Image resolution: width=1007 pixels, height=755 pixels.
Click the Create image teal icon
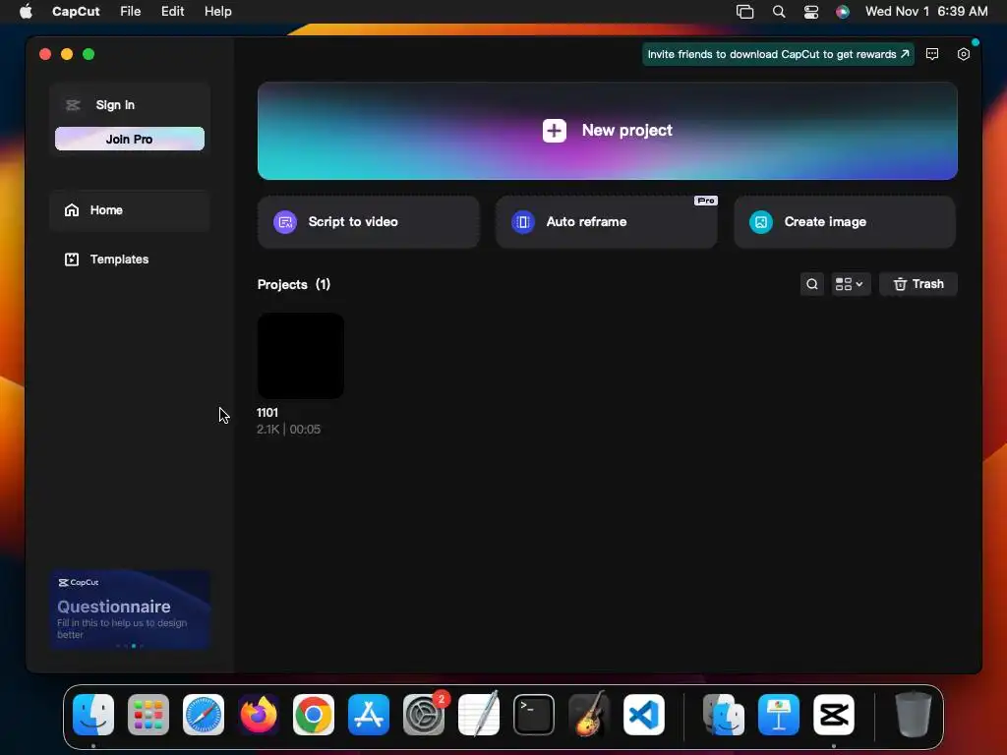(761, 222)
